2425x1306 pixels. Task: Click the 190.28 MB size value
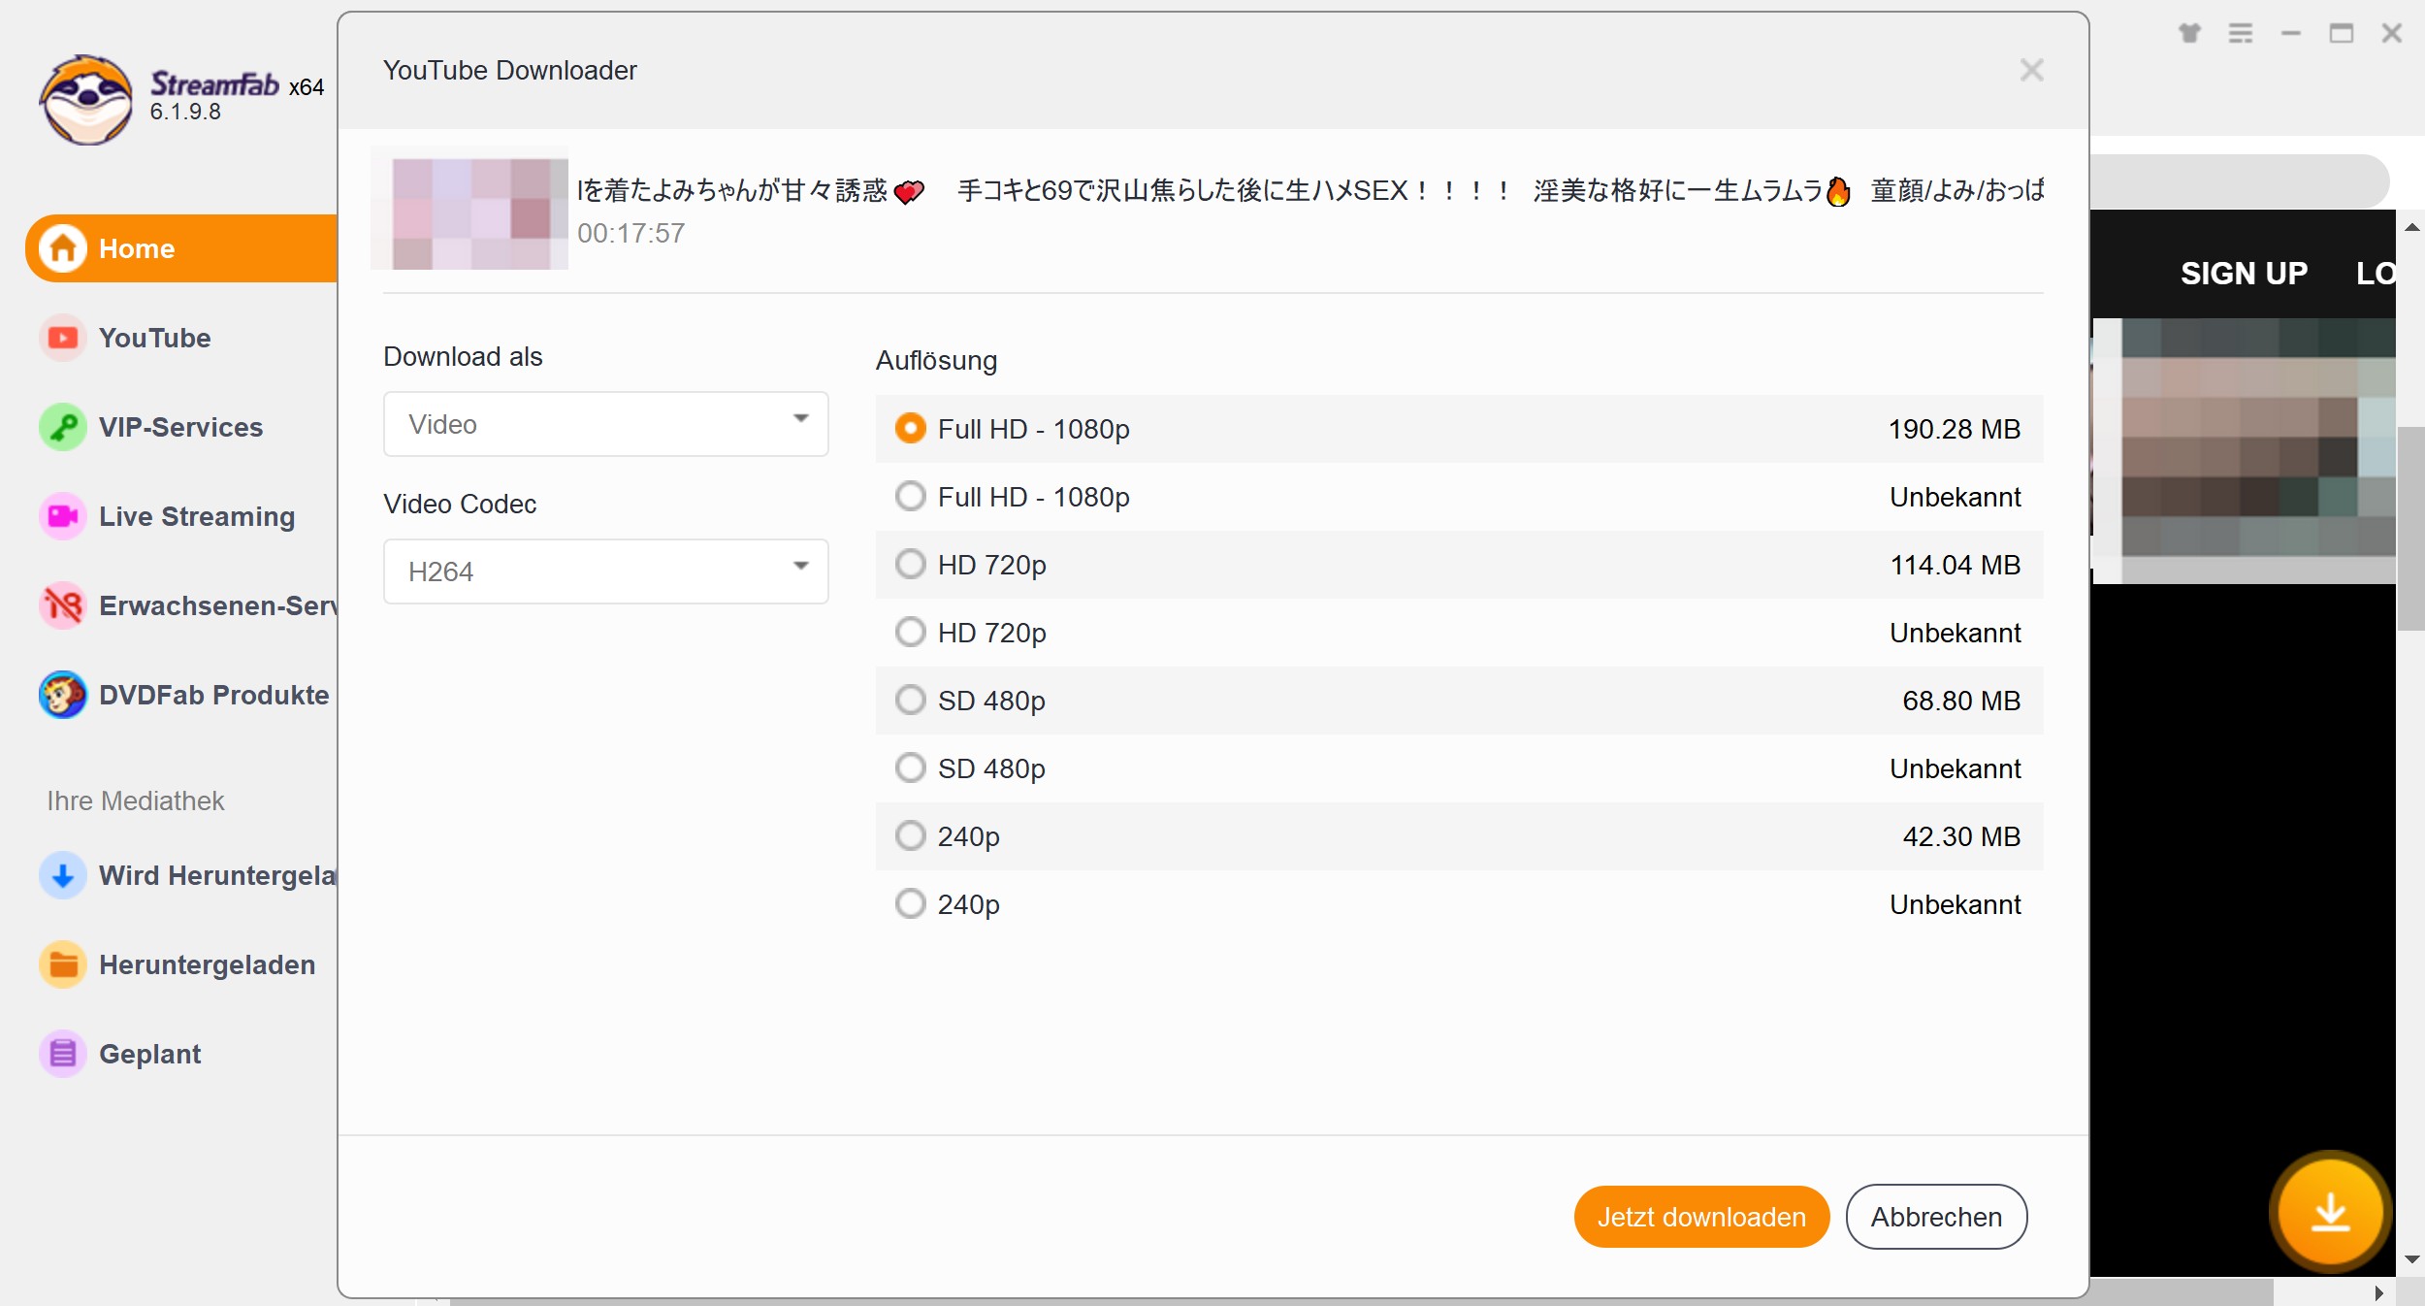pos(1954,429)
